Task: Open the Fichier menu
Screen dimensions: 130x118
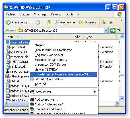Action: point(11,14)
